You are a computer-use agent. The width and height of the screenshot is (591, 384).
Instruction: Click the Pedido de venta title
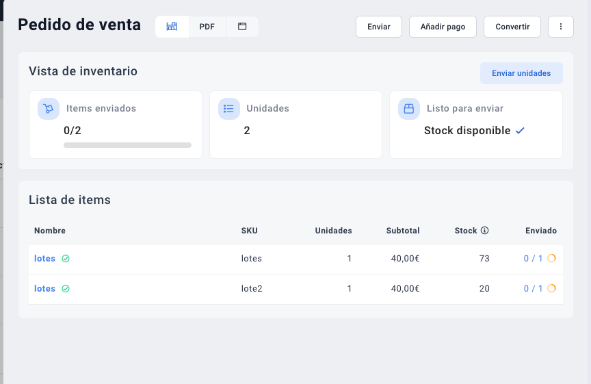pos(79,25)
